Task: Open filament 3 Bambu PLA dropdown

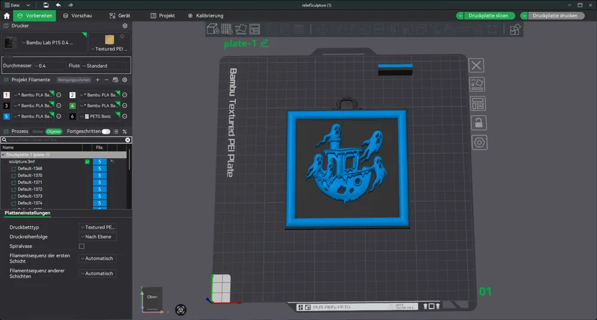Action: (33, 106)
